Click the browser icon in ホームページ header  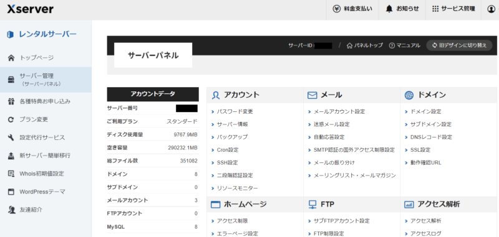coord(215,204)
